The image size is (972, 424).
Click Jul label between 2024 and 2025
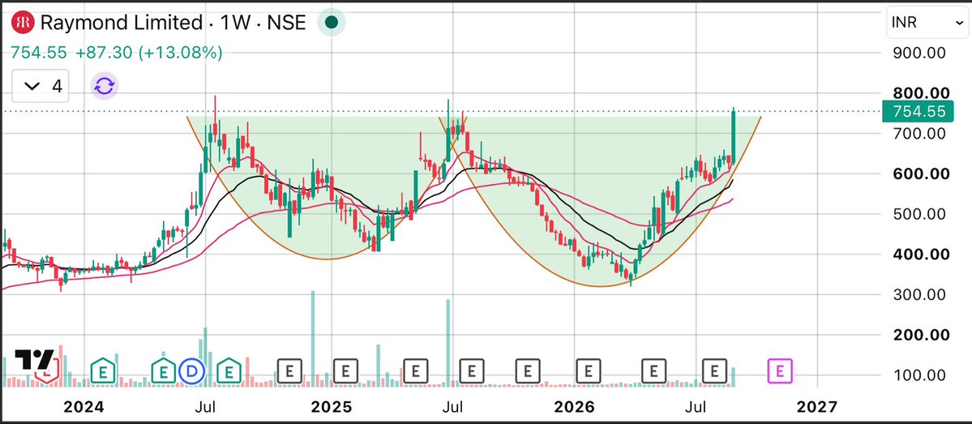(x=205, y=407)
